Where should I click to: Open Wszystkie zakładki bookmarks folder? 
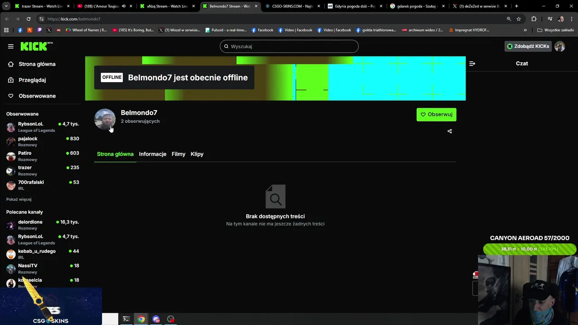(555, 30)
